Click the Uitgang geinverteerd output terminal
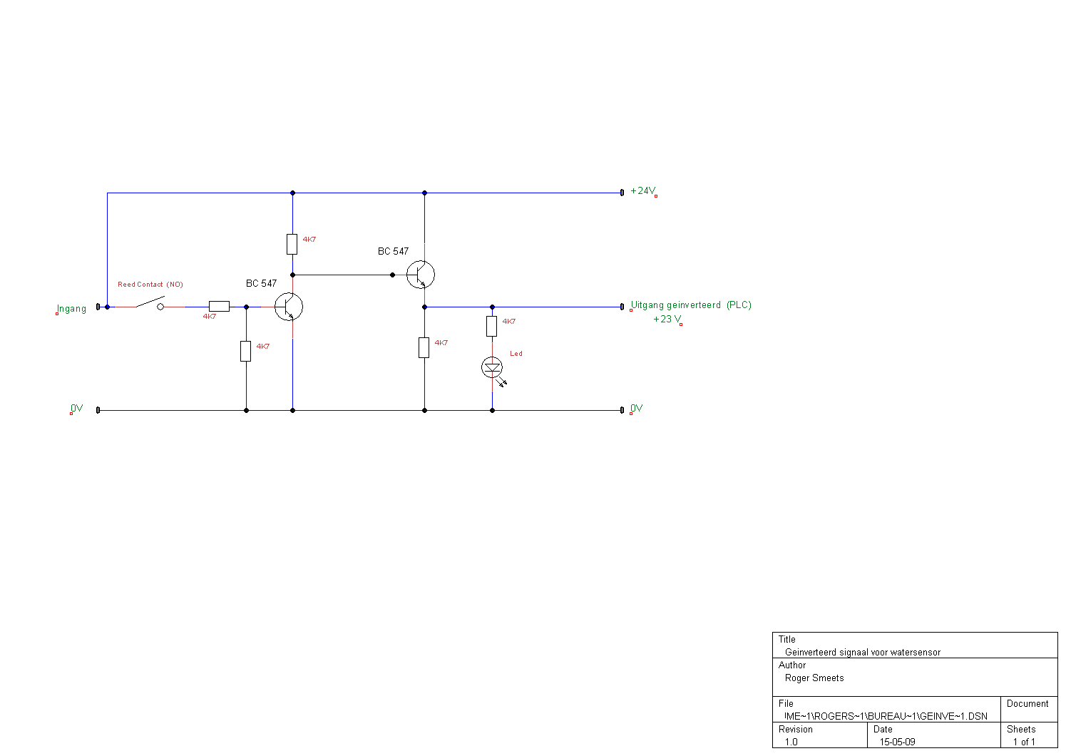 point(622,307)
